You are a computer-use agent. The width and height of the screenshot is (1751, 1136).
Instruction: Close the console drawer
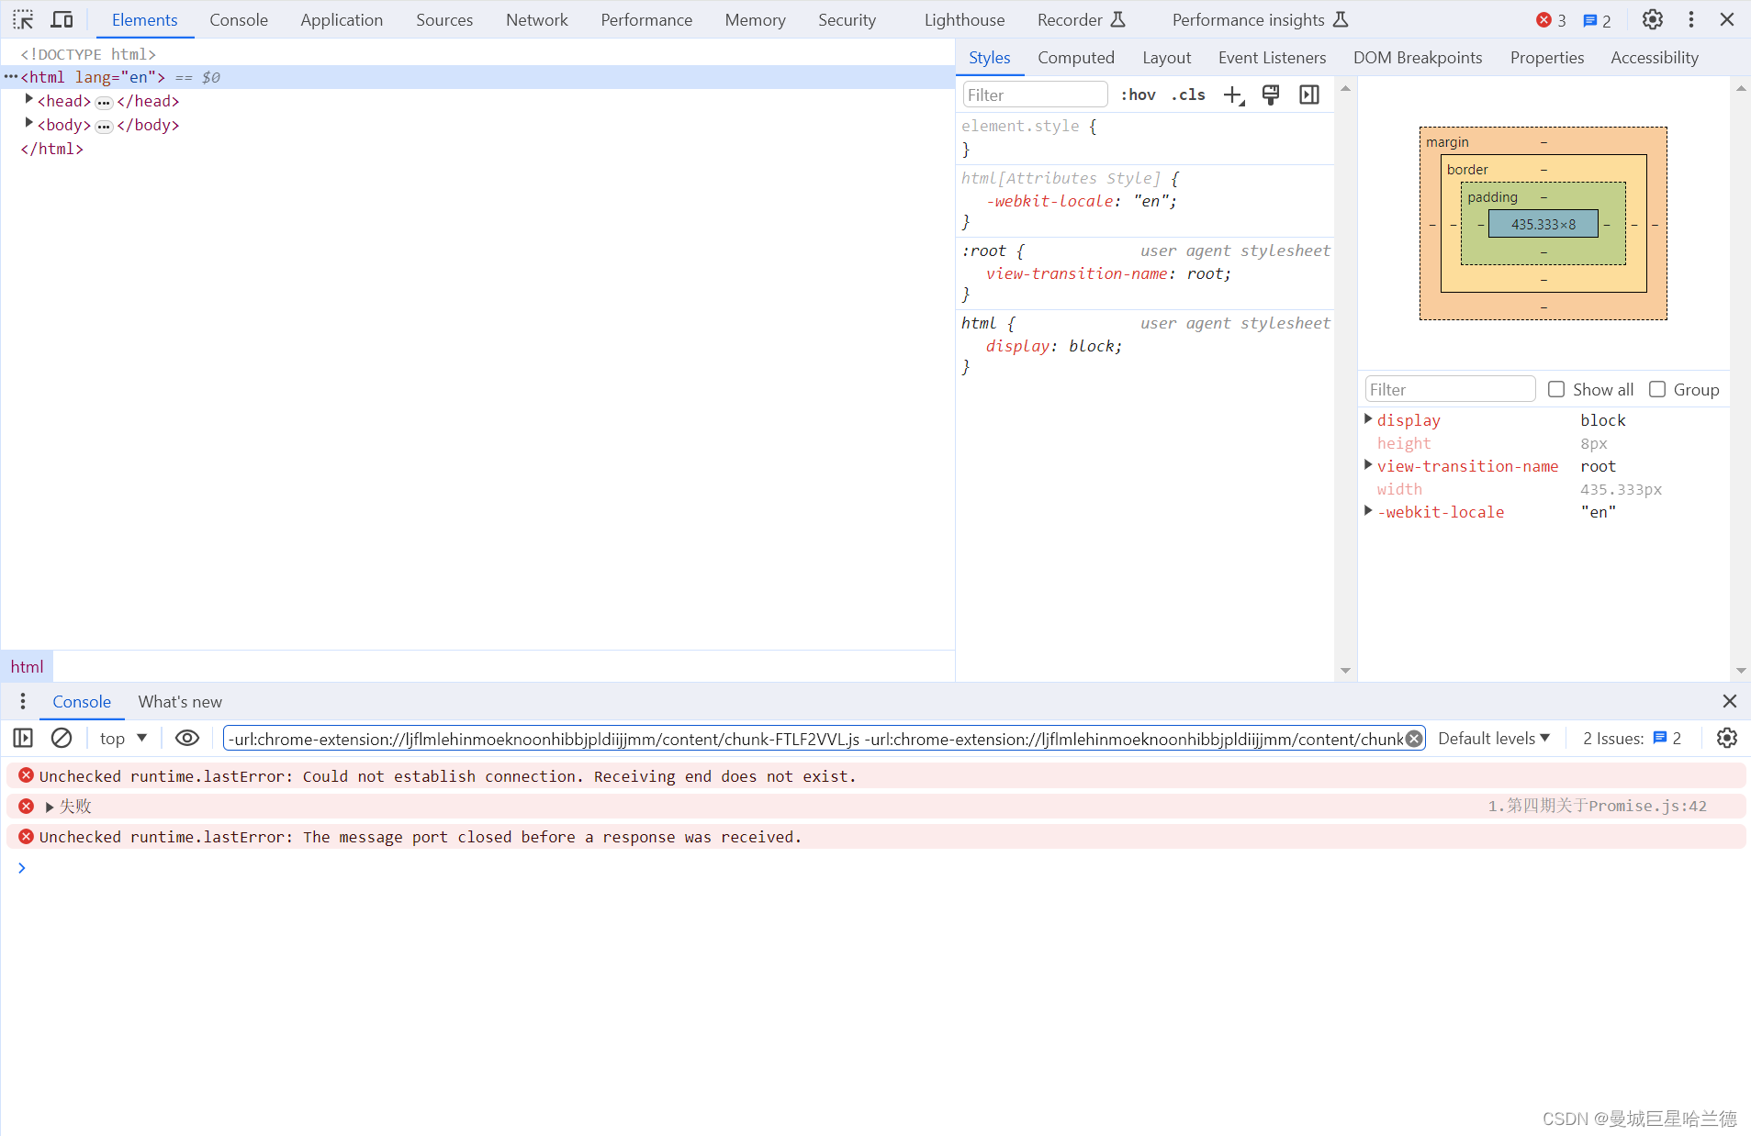[1730, 701]
